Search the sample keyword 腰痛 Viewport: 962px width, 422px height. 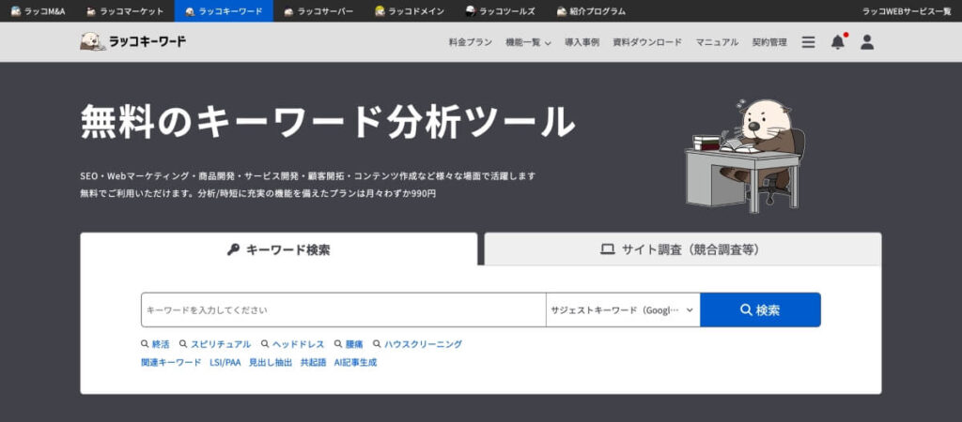point(354,344)
